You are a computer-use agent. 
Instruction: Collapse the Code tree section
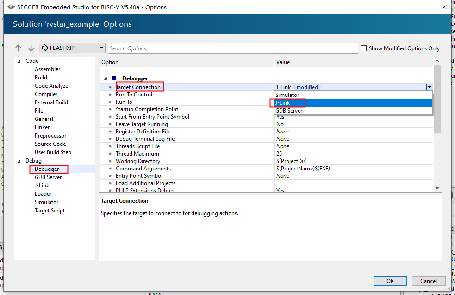[x=19, y=61]
